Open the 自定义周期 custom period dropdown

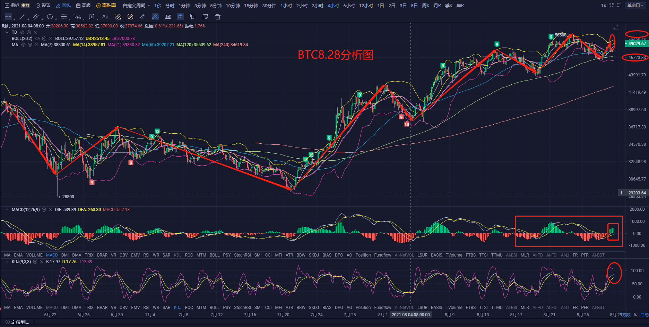(x=136, y=6)
